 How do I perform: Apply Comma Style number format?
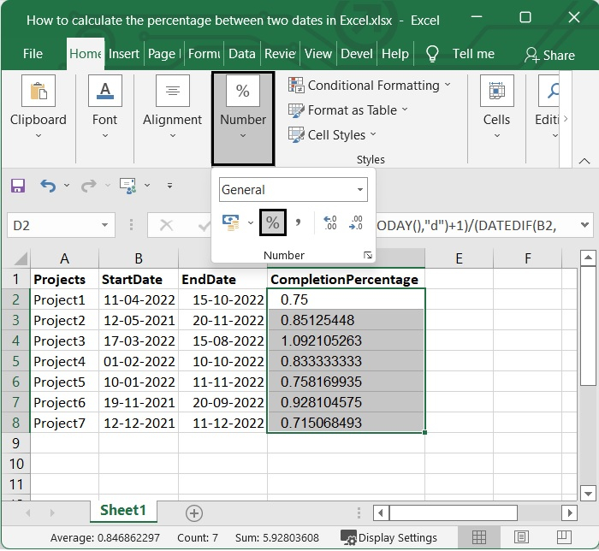[298, 222]
